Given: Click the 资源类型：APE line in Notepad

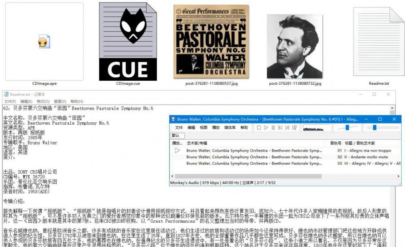Looking at the screenshot, I should 19,128.
